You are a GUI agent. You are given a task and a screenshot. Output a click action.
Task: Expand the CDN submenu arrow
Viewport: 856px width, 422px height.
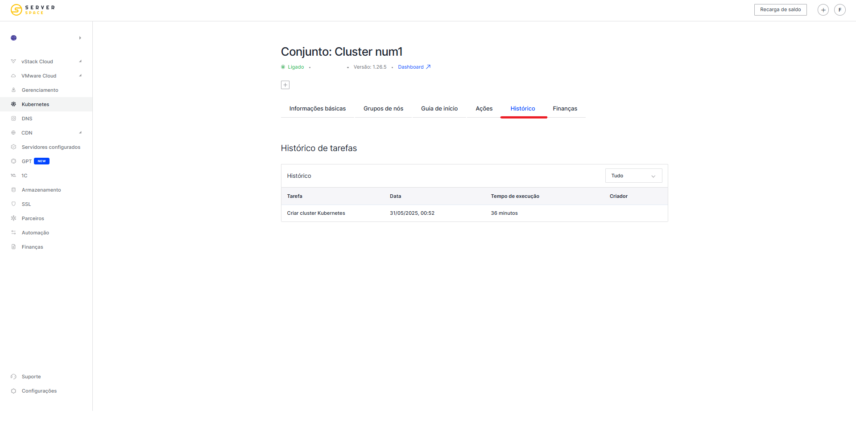[x=80, y=133]
